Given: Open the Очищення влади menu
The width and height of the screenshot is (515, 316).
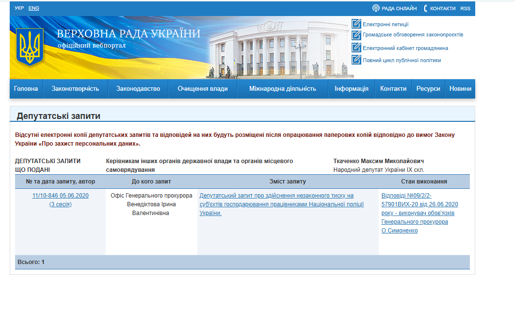Looking at the screenshot, I should coord(203,89).
